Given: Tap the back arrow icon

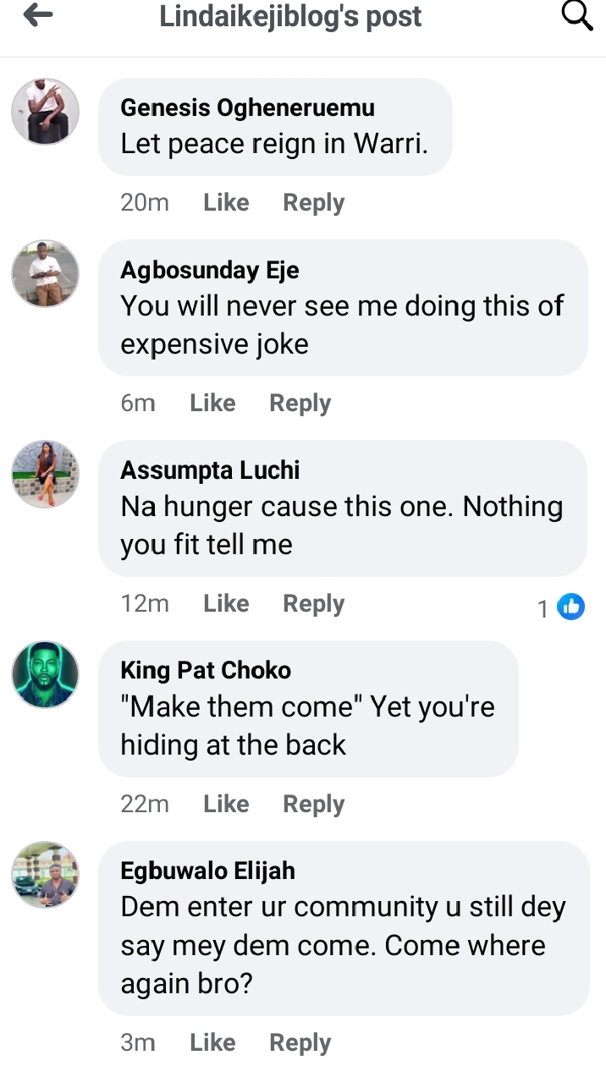Looking at the screenshot, I should 38,15.
